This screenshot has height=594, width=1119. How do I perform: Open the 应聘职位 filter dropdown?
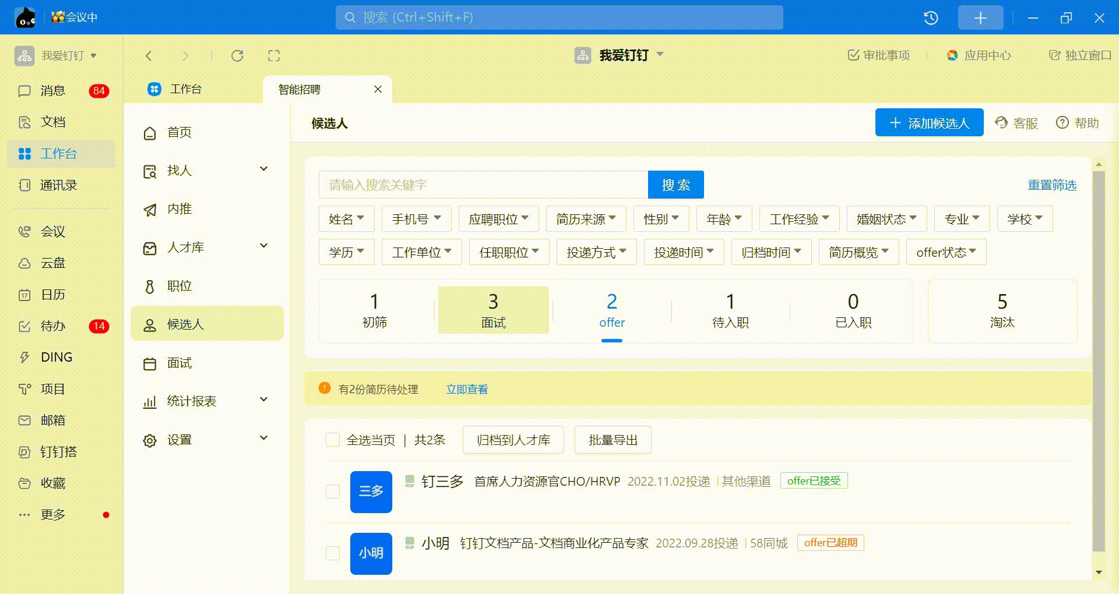[498, 219]
